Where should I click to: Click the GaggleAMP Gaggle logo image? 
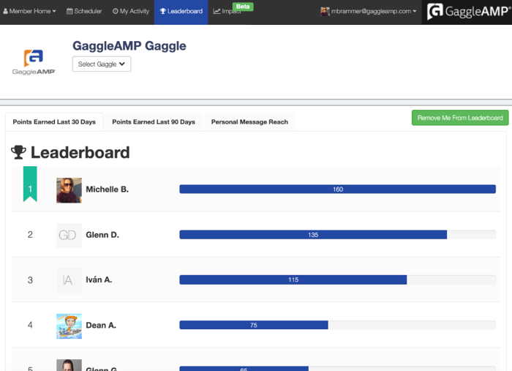pyautogui.click(x=34, y=62)
